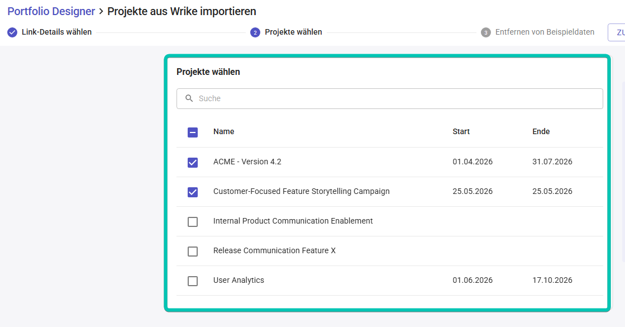Viewport: 625px width, 327px height.
Task: Uncheck the ACME - Version 4.2 project
Action: [193, 162]
